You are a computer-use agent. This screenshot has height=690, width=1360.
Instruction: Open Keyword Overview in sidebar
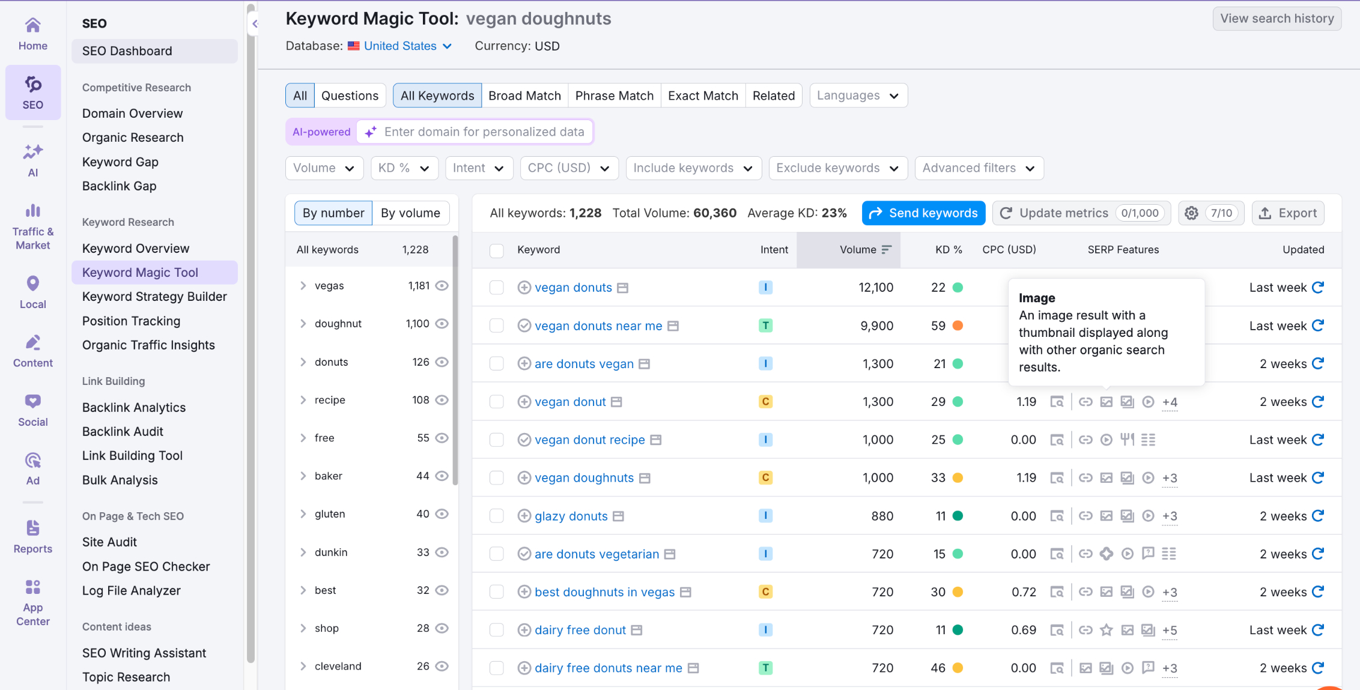click(136, 249)
